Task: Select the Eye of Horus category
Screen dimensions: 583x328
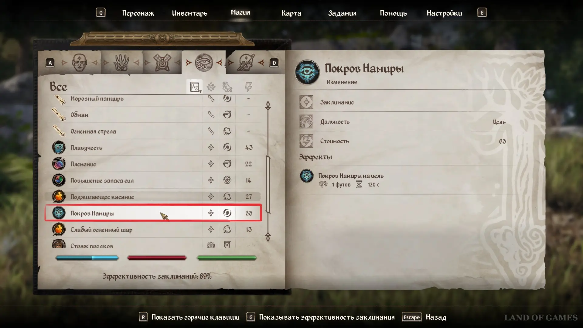Action: tap(204, 63)
